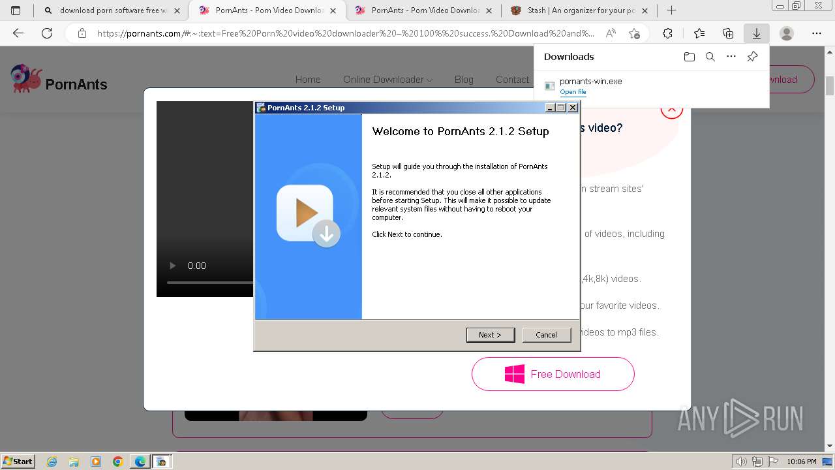Open Chrome from the taskbar
The image size is (835, 470).
[117, 462]
